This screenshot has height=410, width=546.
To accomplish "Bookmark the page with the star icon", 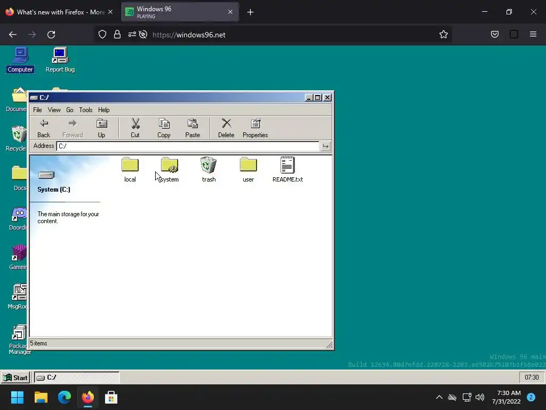I will click(443, 35).
